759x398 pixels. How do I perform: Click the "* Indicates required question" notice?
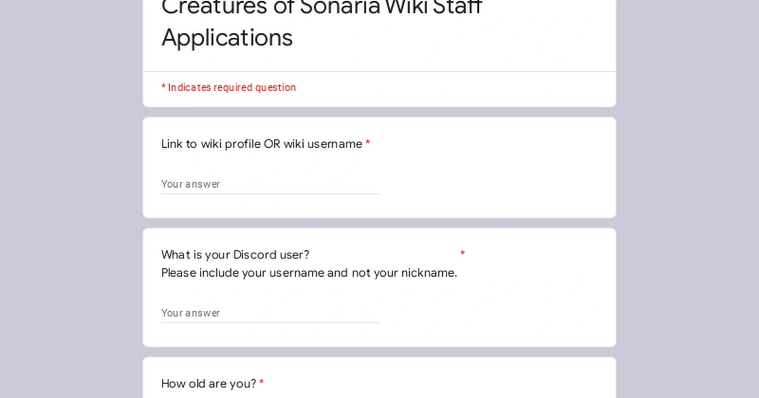[229, 87]
